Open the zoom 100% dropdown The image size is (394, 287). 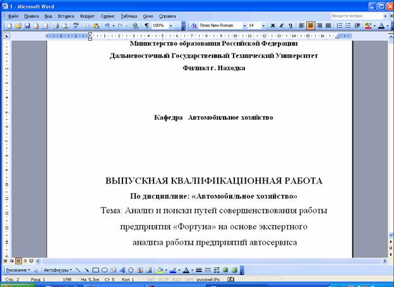point(171,26)
